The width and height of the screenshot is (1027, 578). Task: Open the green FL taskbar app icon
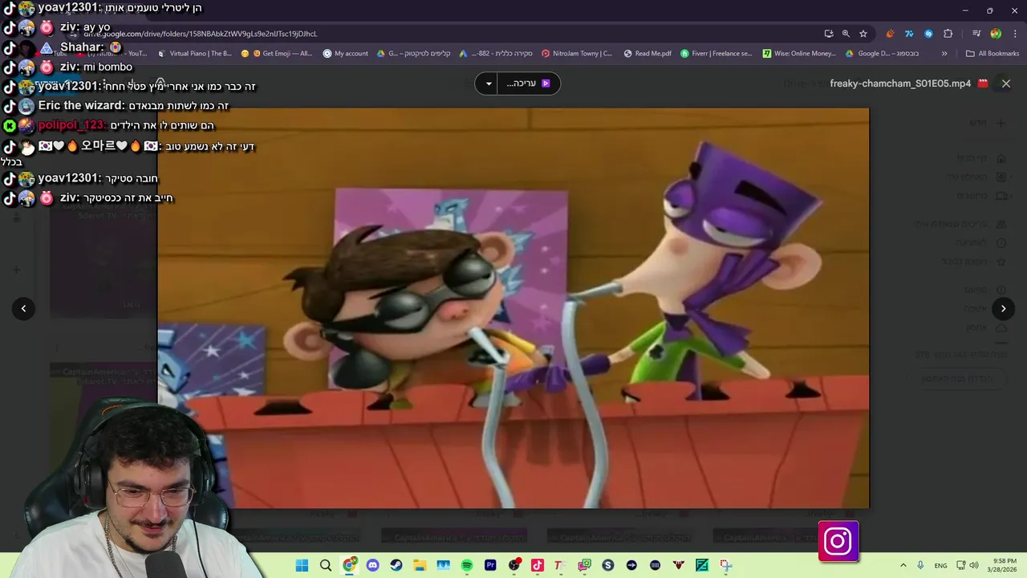(x=702, y=565)
